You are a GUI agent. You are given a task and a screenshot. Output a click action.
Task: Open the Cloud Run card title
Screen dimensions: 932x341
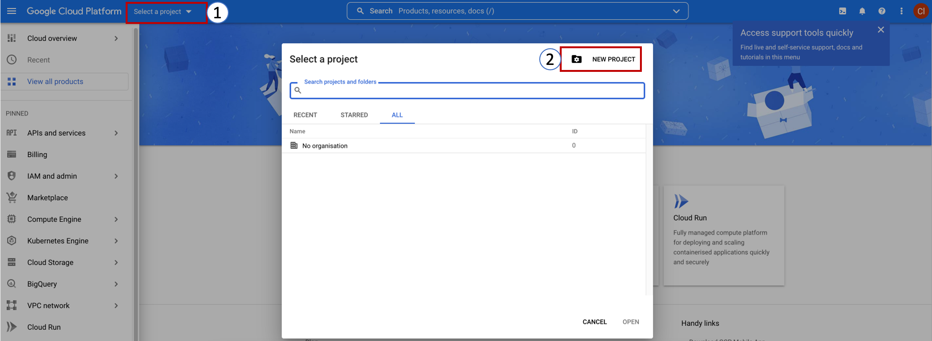tap(690, 218)
